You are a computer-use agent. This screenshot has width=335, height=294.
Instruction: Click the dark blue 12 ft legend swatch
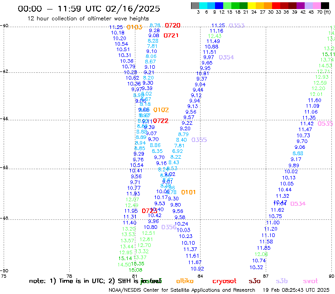pyautogui.click(x=219, y=5)
